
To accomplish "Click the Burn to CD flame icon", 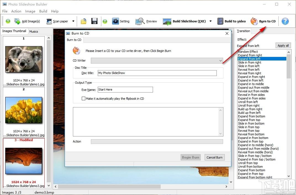I will coord(254,21).
